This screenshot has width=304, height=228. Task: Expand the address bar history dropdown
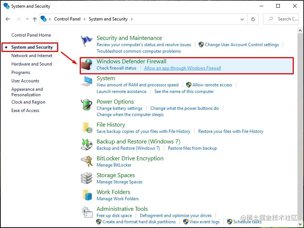(242, 19)
